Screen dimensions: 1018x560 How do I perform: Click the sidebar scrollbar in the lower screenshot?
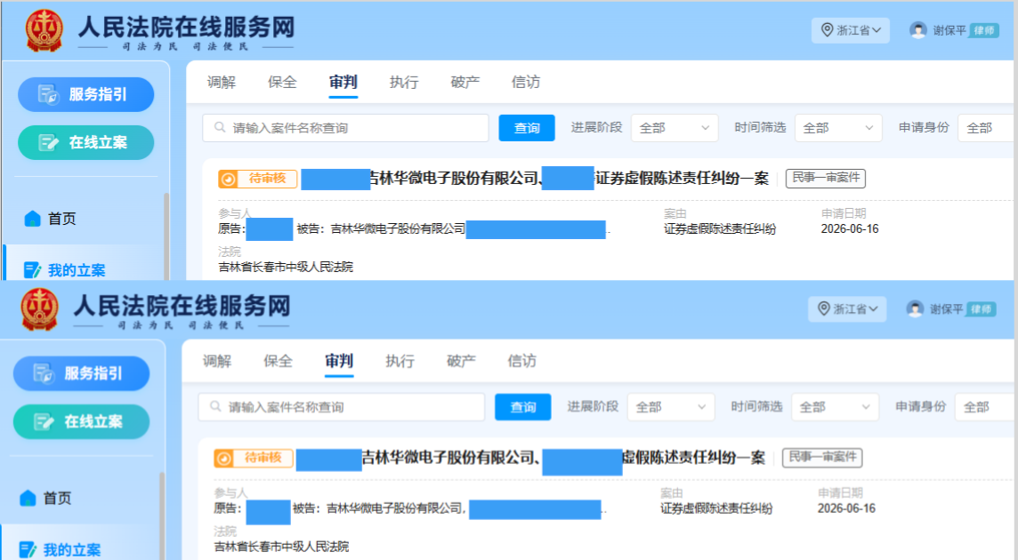[162, 516]
